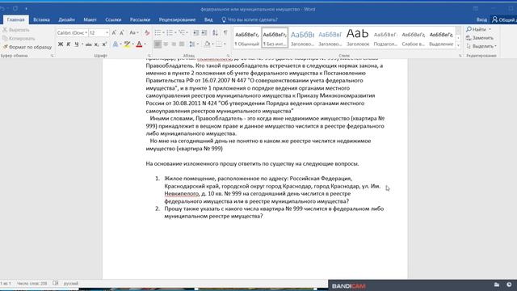517x291 pixels.
Task: Toggle italic (К) formatting
Action: [x=69, y=44]
